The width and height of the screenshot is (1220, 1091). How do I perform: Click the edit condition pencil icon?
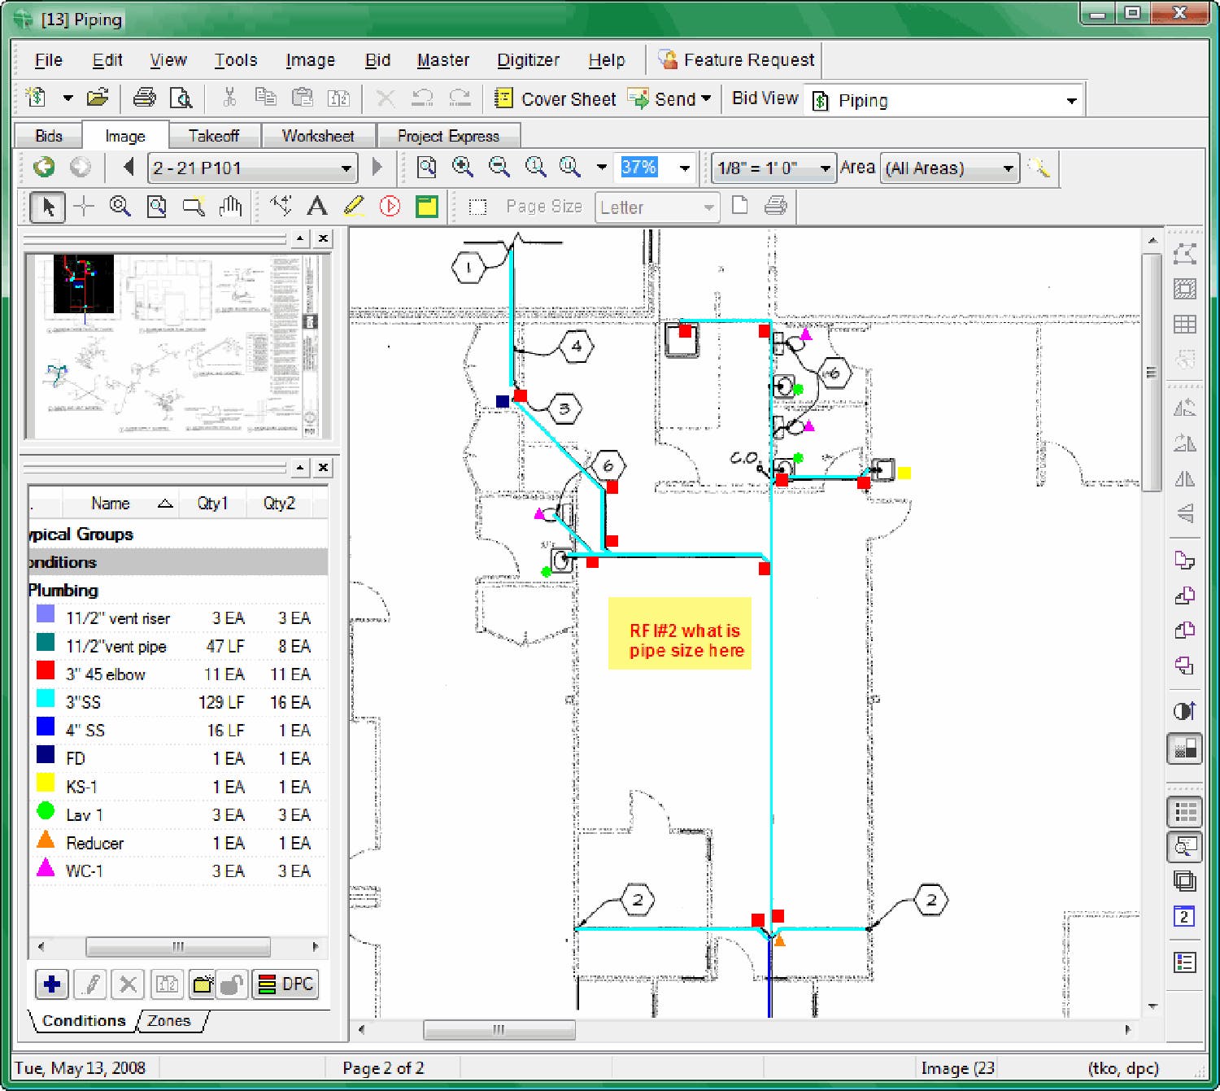[90, 984]
